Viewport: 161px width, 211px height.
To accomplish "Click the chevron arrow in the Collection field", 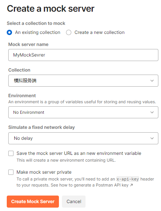I will [x=152, y=81].
